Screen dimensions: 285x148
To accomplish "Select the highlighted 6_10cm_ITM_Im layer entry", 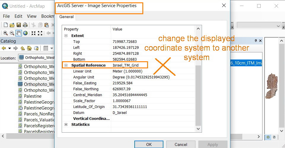I will [x=246, y=63].
